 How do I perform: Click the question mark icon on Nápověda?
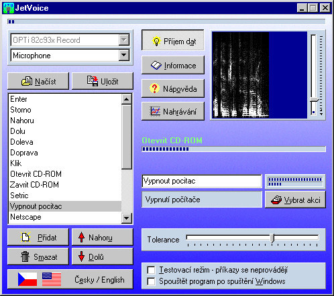[154, 88]
